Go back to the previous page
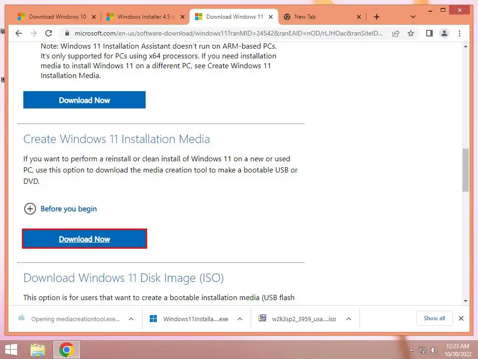478x359 pixels. (19, 33)
